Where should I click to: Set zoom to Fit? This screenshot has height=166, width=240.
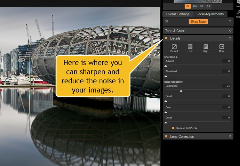pos(188,6)
